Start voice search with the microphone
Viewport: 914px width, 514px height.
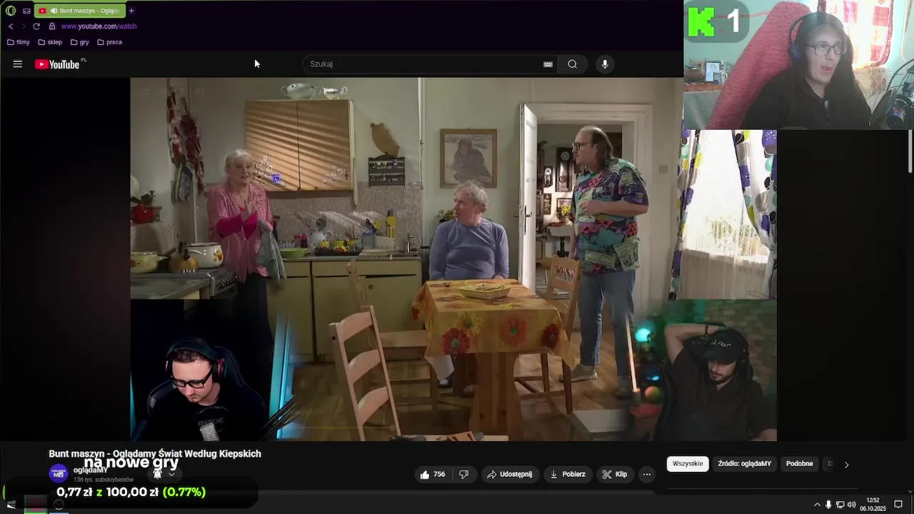[605, 64]
